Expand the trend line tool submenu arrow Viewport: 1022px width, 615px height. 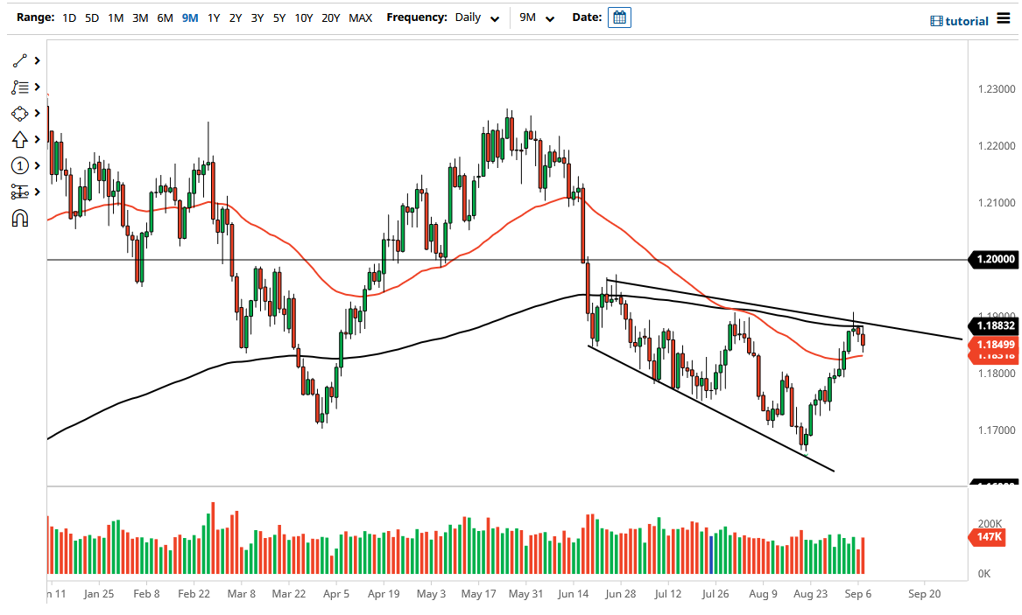point(38,61)
